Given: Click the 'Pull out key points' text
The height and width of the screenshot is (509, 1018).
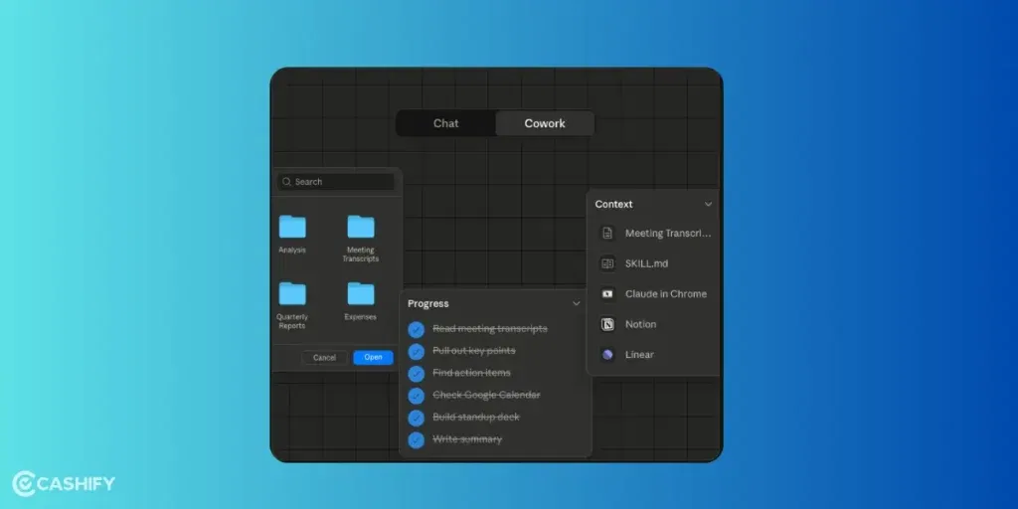Looking at the screenshot, I should (474, 351).
